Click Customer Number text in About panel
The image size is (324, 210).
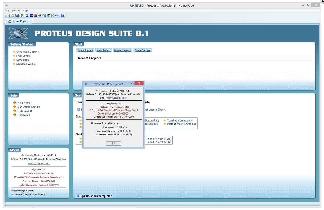[39, 181]
